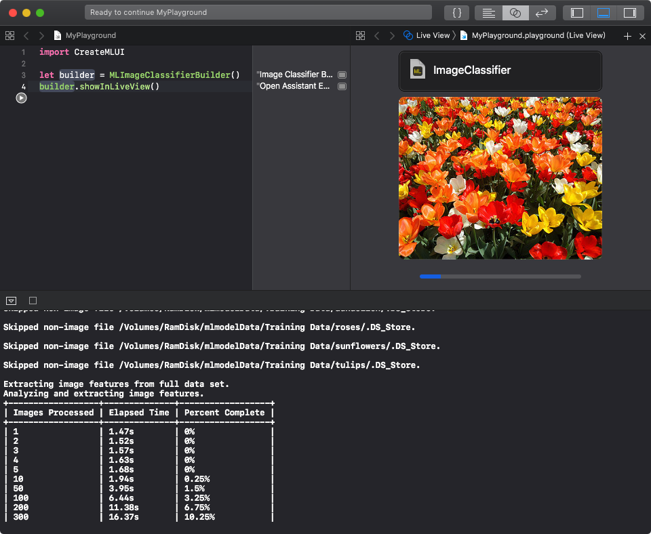Collapse the console with the disclosure button
651x534 pixels.
point(11,300)
